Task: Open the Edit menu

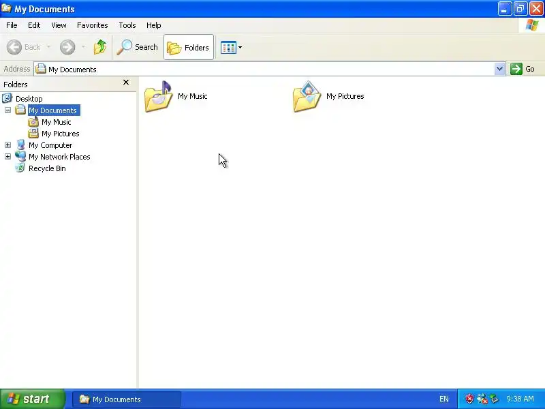Action: pos(34,25)
